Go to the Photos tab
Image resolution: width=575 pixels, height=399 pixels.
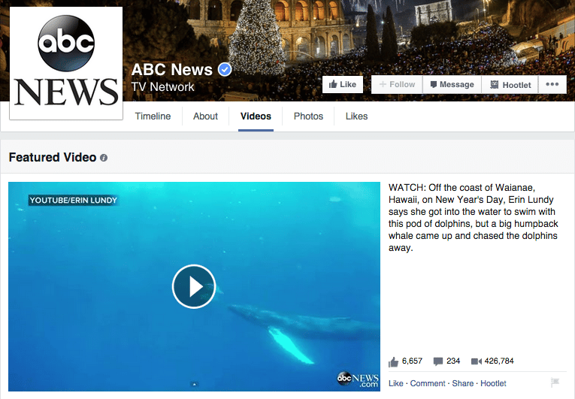click(308, 116)
